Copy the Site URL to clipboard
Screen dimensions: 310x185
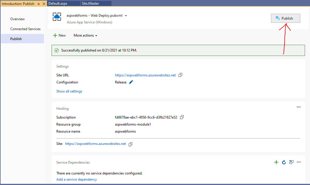tap(180, 75)
